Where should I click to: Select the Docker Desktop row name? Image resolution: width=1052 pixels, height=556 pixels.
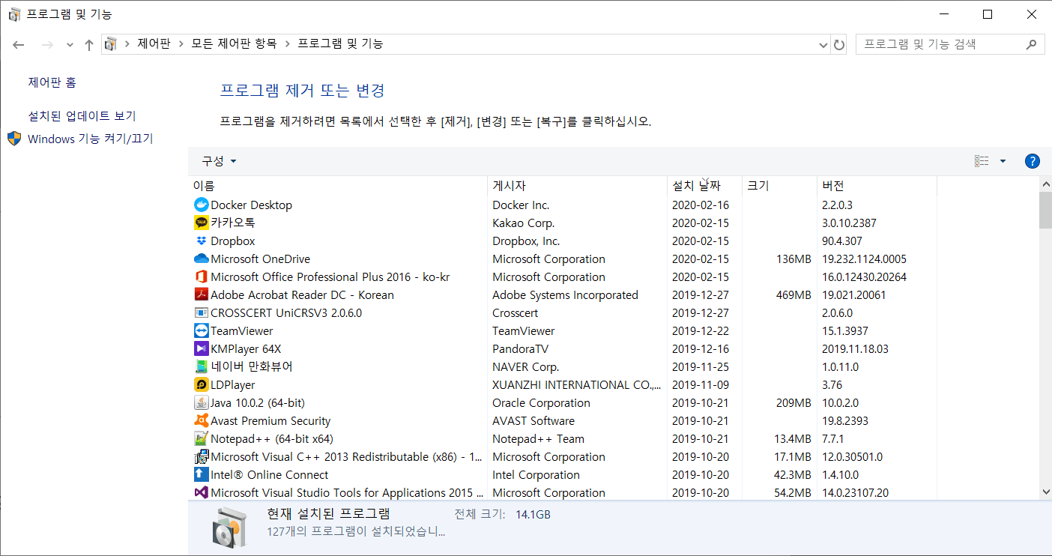(x=252, y=205)
